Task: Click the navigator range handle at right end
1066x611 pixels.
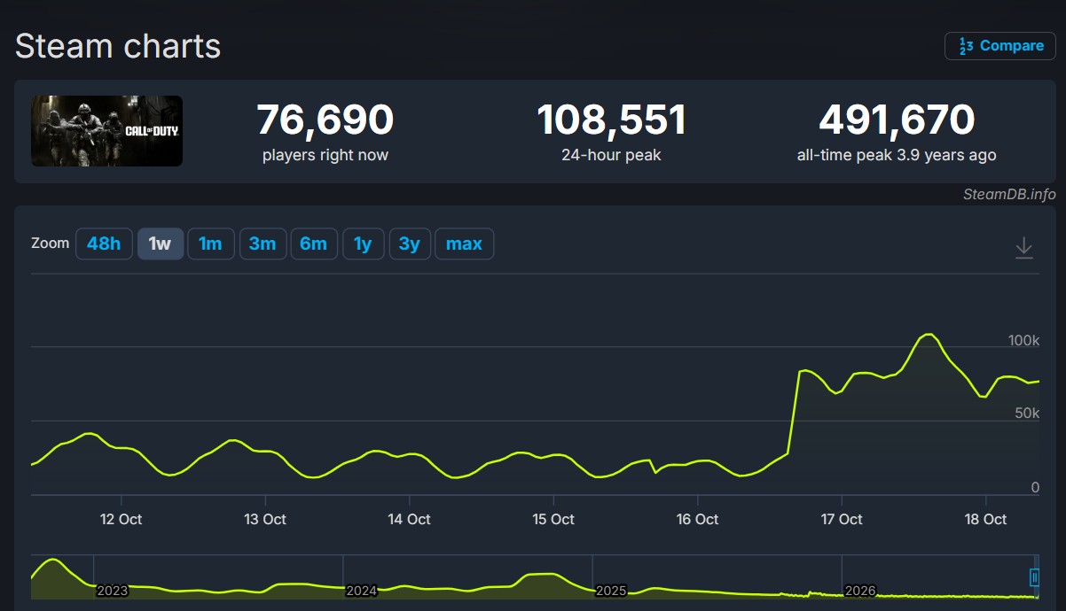Action: pyautogui.click(x=1034, y=577)
